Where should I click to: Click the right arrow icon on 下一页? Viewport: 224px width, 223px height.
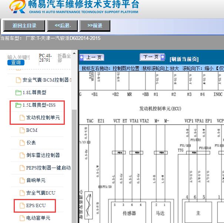pyautogui.click(x=163, y=57)
